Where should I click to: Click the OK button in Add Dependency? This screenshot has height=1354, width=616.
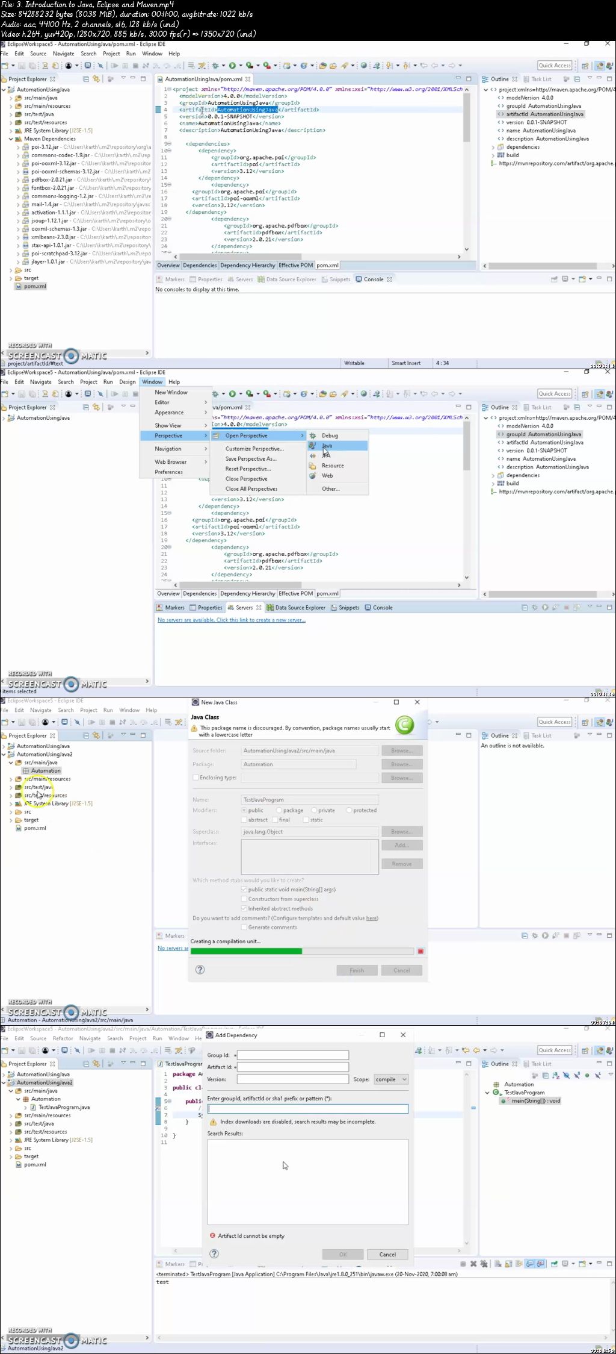343,1255
